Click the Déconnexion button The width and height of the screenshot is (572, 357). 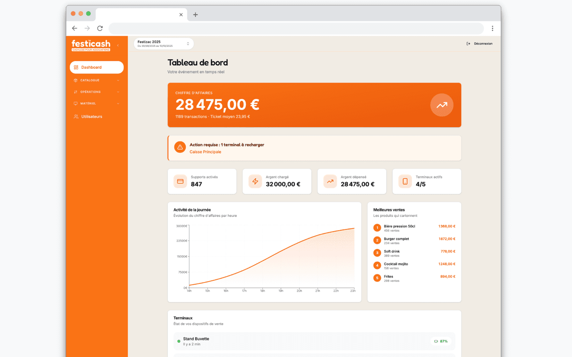479,44
